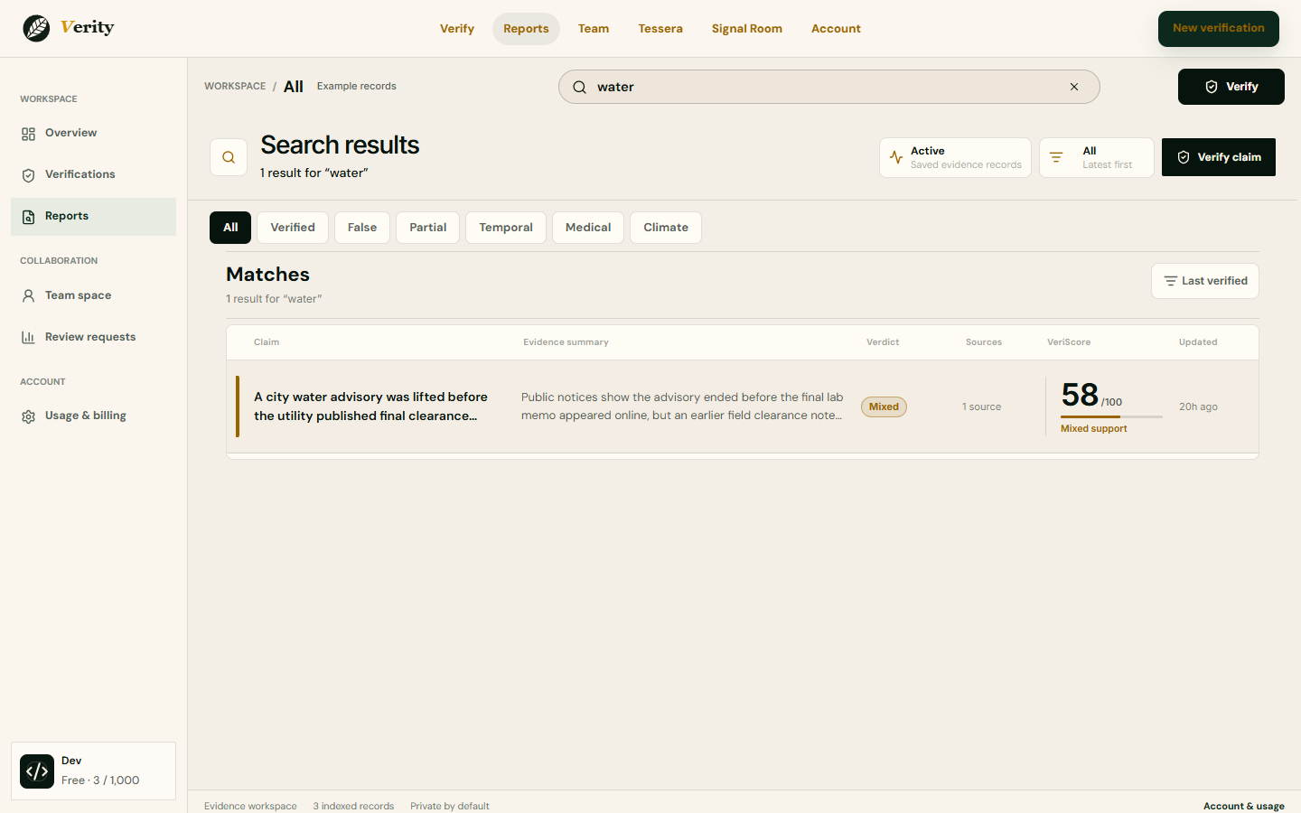The width and height of the screenshot is (1301, 813).
Task: Open the Team top navigation item
Action: point(594,29)
